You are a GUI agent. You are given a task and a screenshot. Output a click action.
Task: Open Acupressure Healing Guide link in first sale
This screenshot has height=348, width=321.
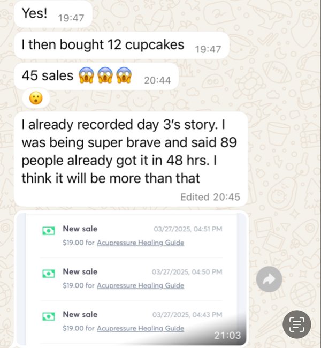[x=140, y=243]
